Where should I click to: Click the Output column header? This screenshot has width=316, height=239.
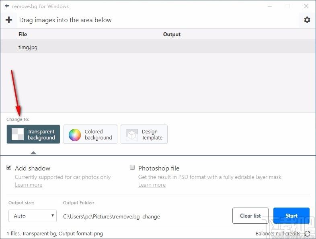(x=172, y=34)
